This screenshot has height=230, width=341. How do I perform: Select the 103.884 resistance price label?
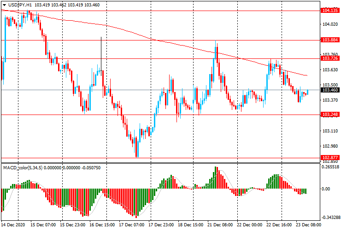pyautogui.click(x=330, y=40)
